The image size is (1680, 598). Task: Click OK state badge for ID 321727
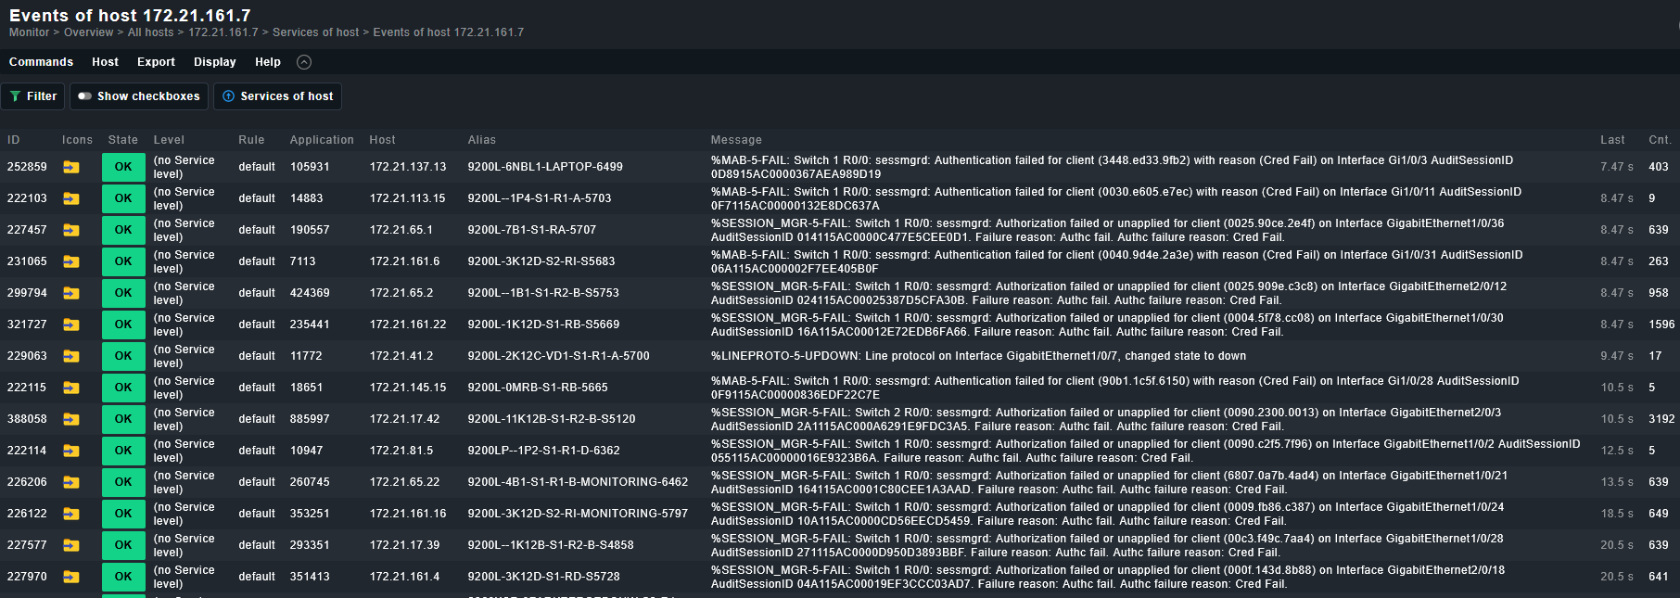[123, 324]
